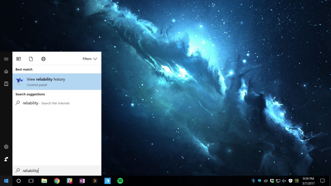This screenshot has height=186, width=331.
Task: Open the globe tray icon
Action: pyautogui.click(x=259, y=181)
